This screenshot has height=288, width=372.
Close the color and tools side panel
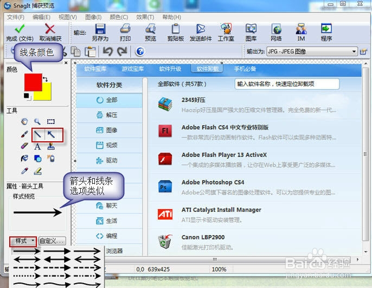tap(66, 63)
